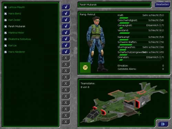Click the Granaten stat label
Screen dimensions: 172x129
click(123, 57)
